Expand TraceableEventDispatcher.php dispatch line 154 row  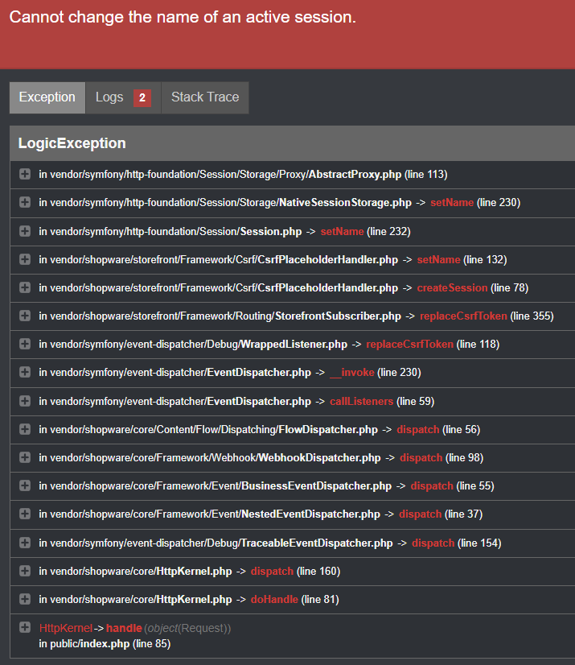(x=25, y=543)
